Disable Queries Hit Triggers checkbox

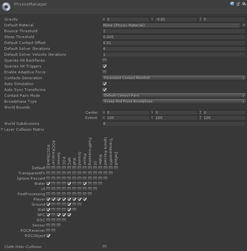click(104, 66)
